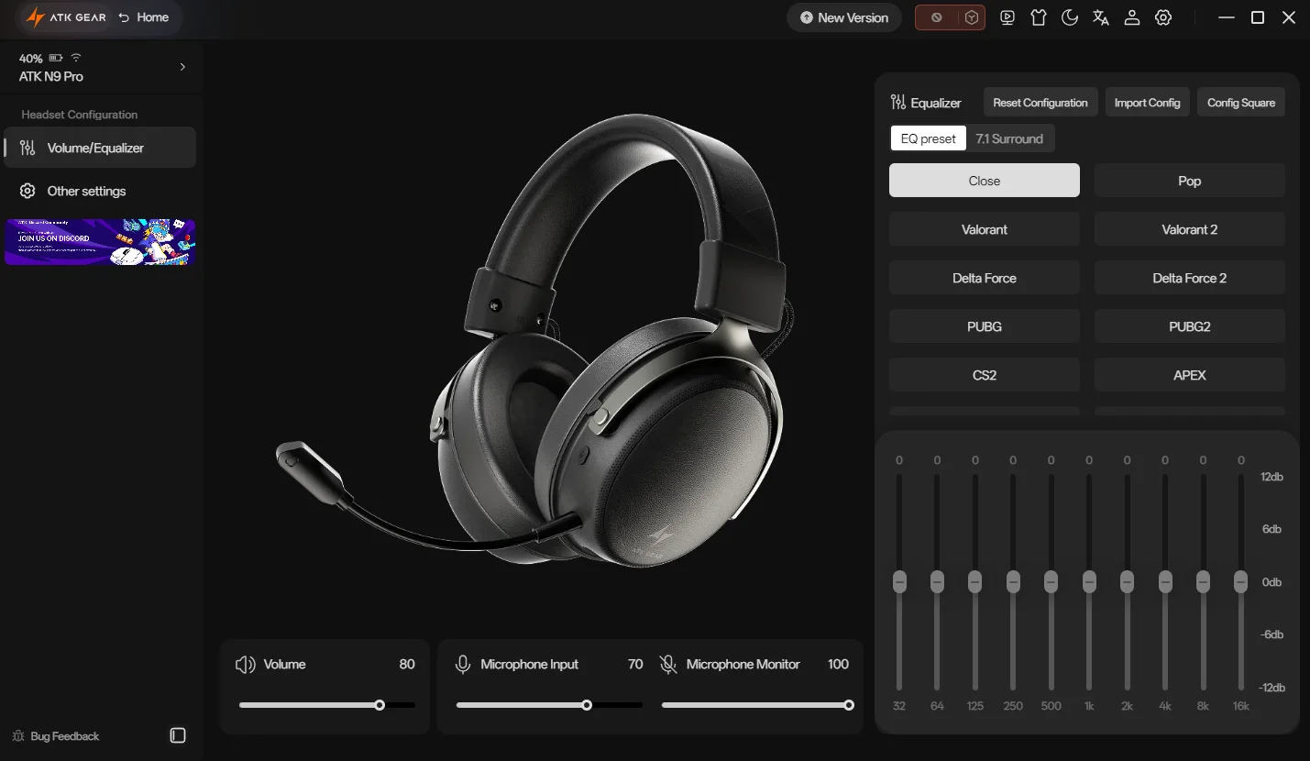Click the 1k equalizer band slider handle
Viewport: 1310px width, 761px height.
[x=1089, y=581]
